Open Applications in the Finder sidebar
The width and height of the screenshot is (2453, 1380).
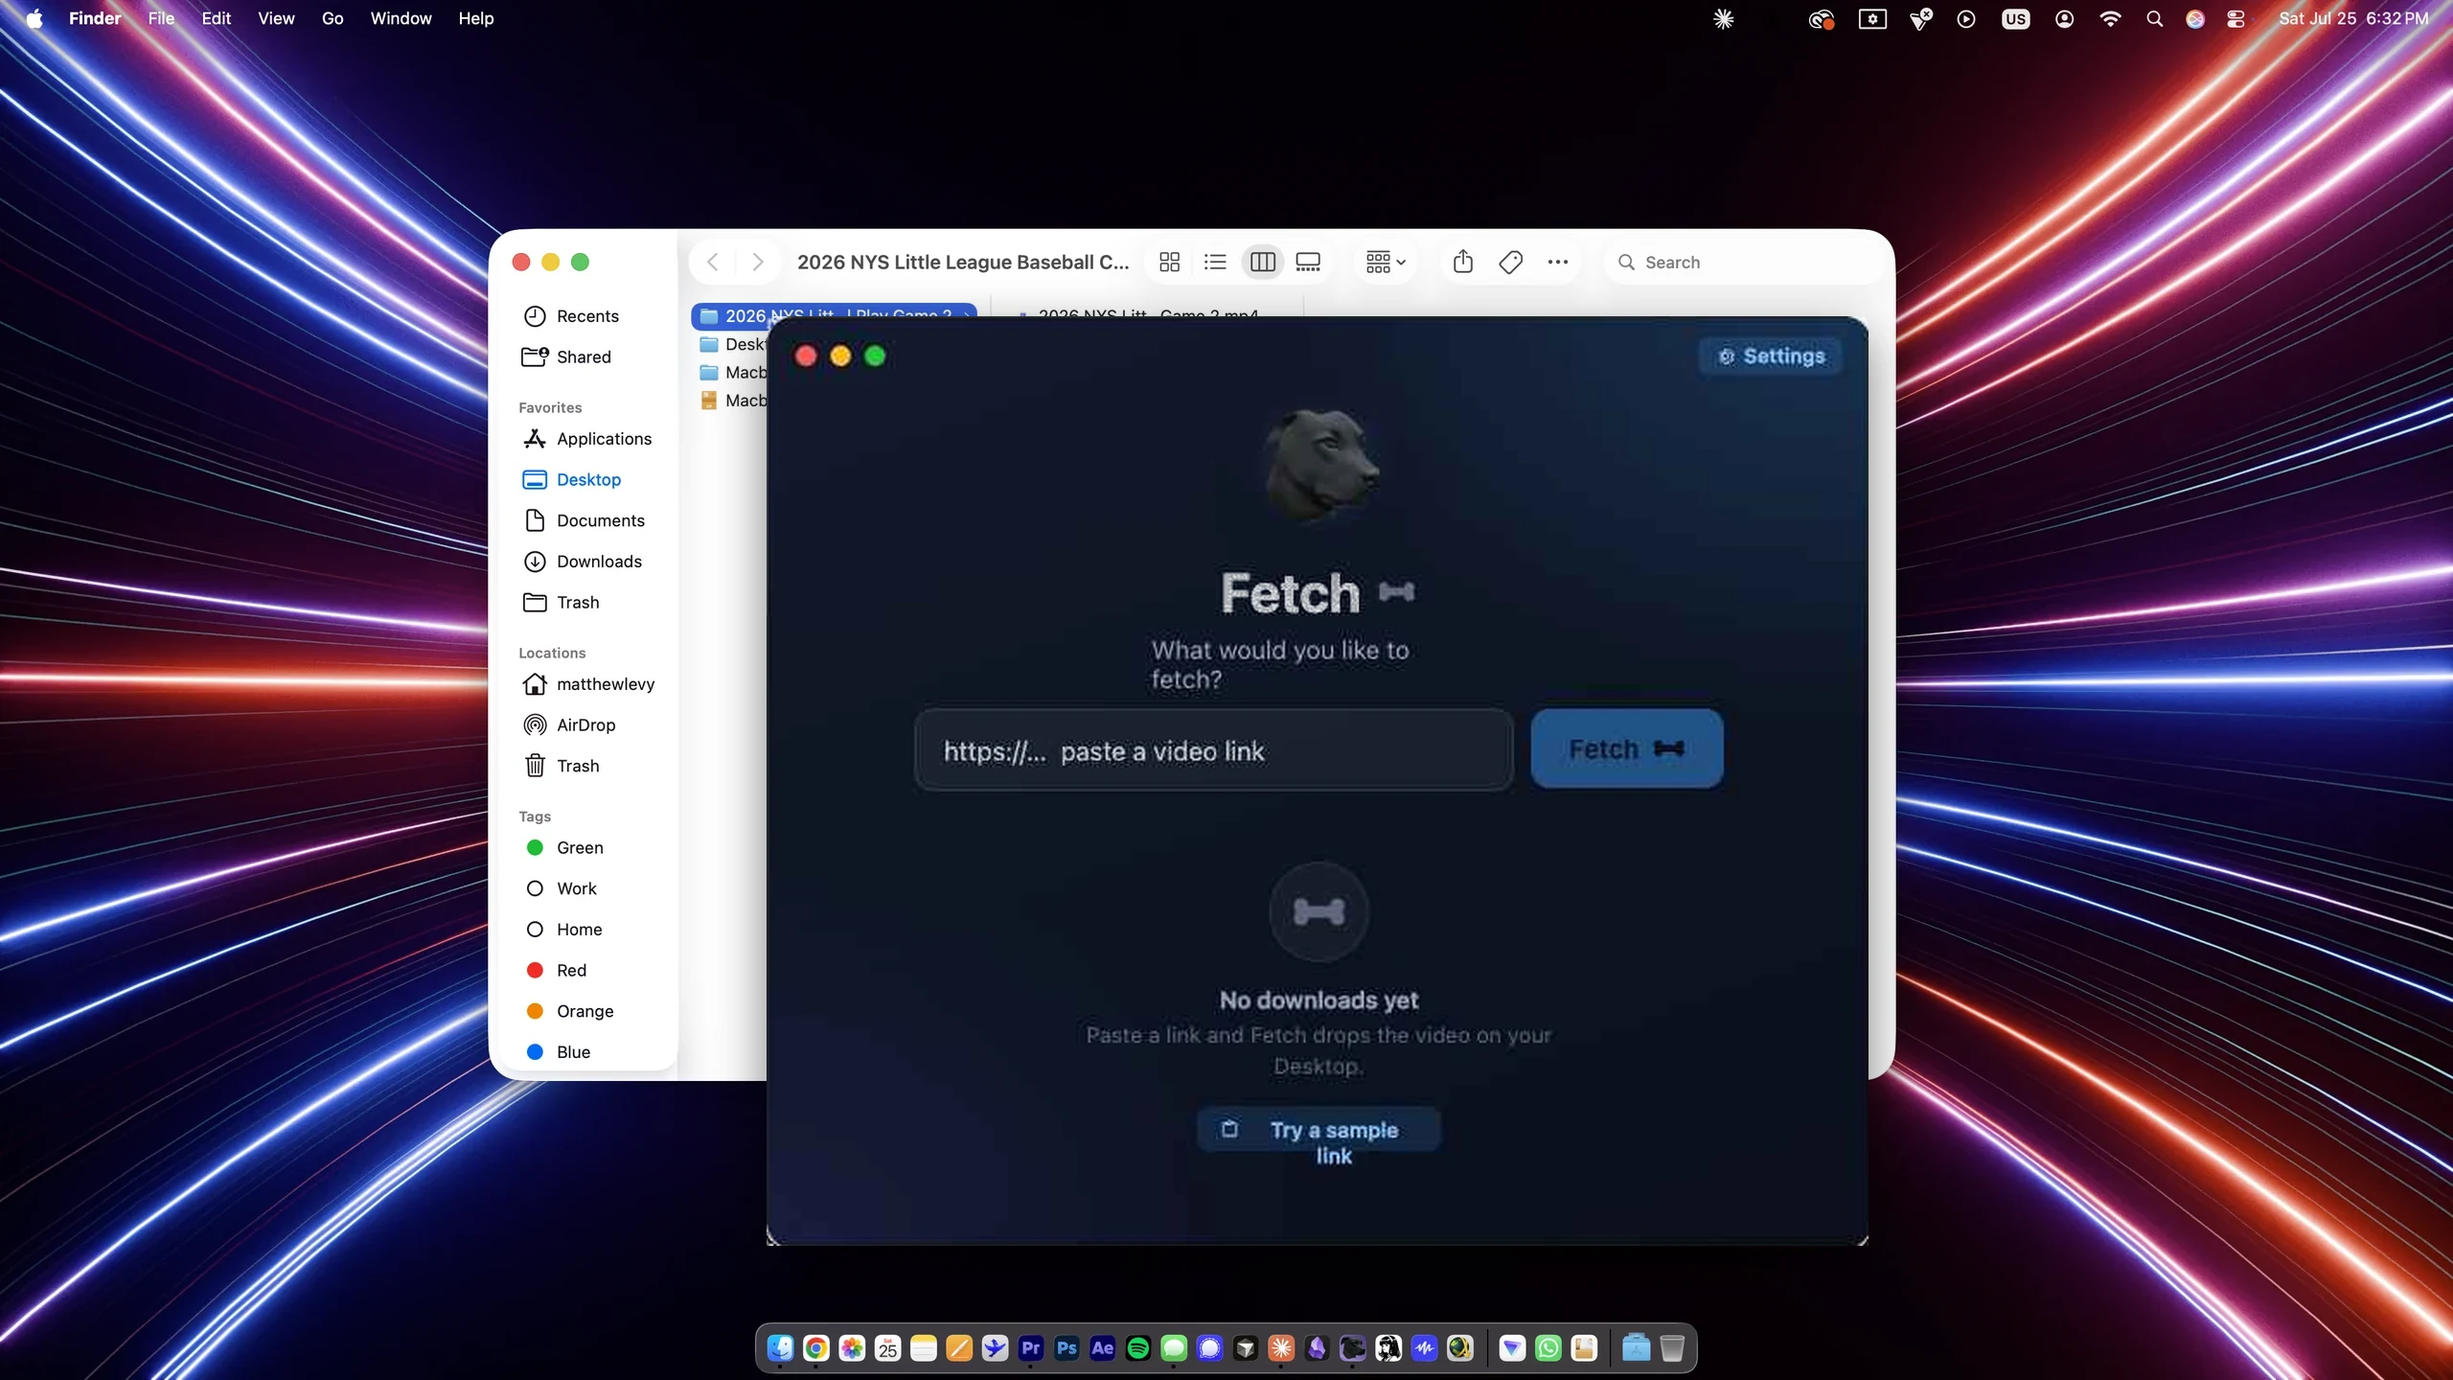pyautogui.click(x=604, y=439)
